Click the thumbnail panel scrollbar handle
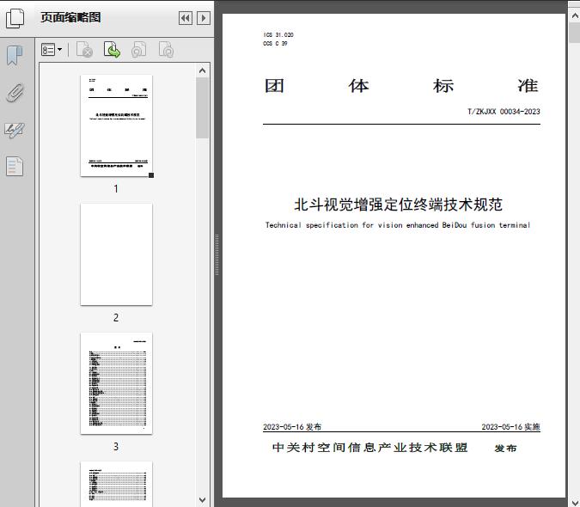This screenshot has height=507, width=580. coord(202,107)
